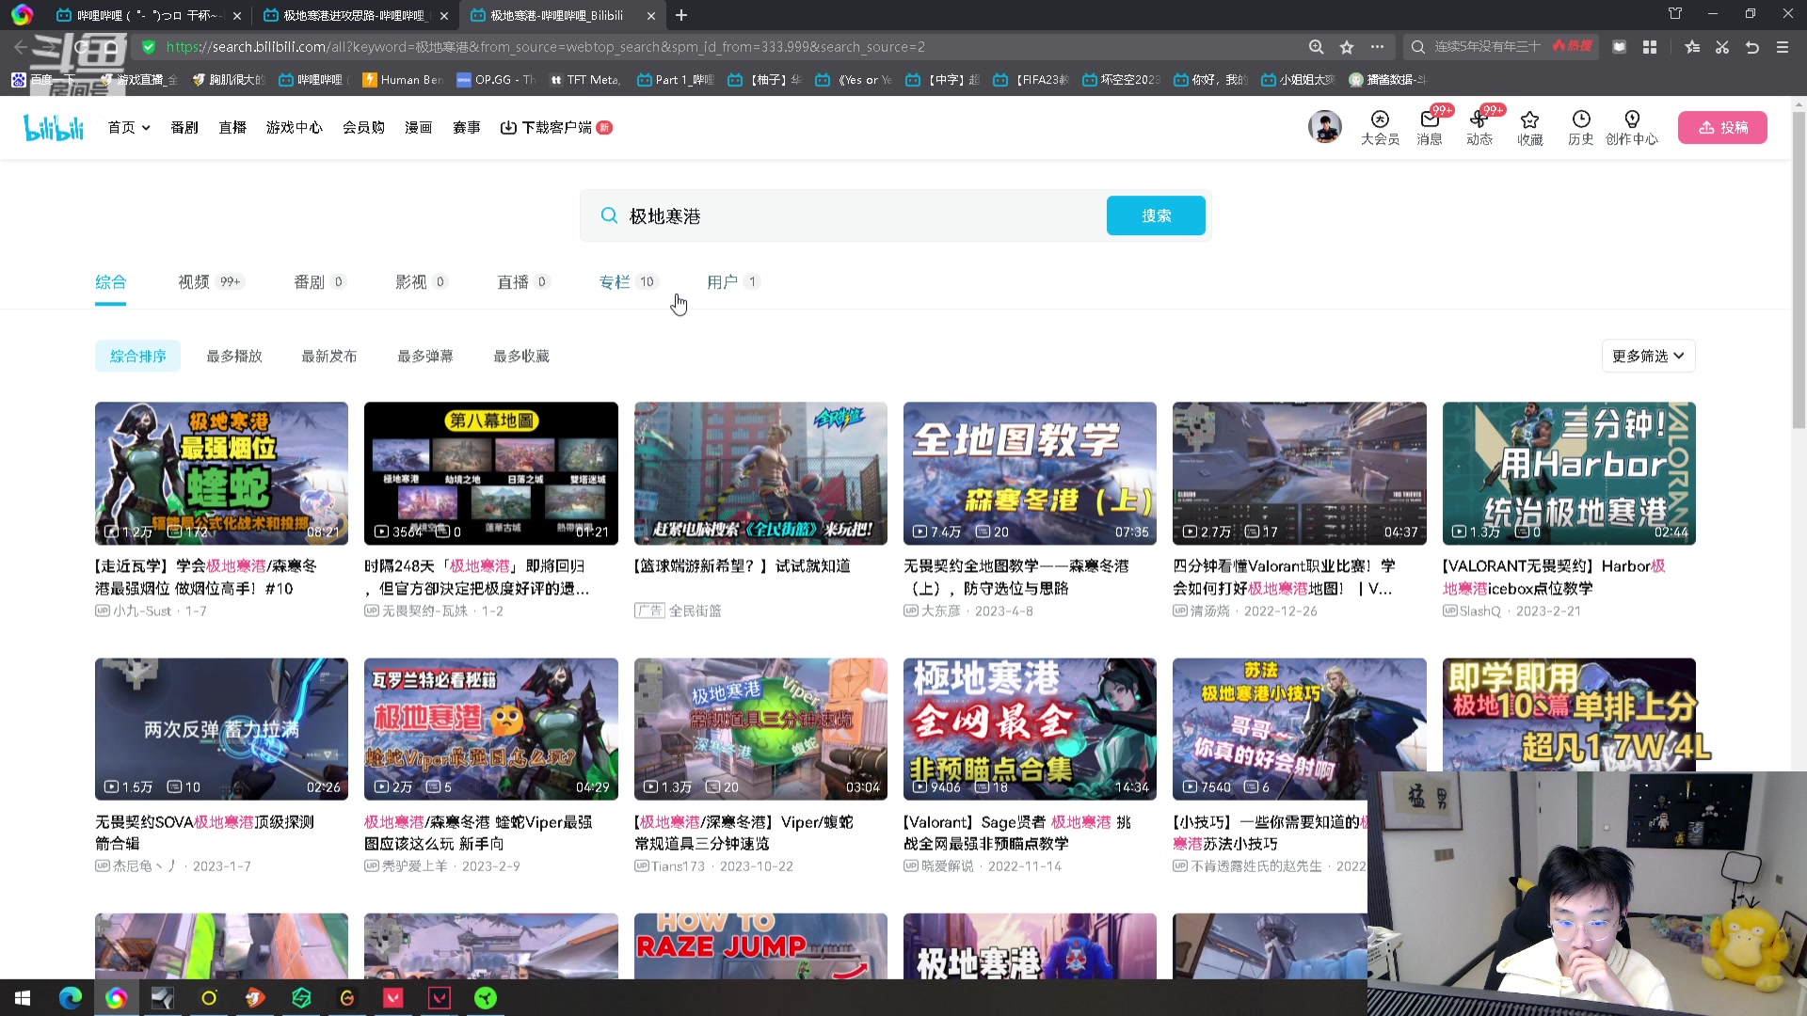Viewport: 1807px width, 1016px height.
Task: Open the 两次反弹蓄力拉满 video thumbnail
Action: click(x=221, y=729)
